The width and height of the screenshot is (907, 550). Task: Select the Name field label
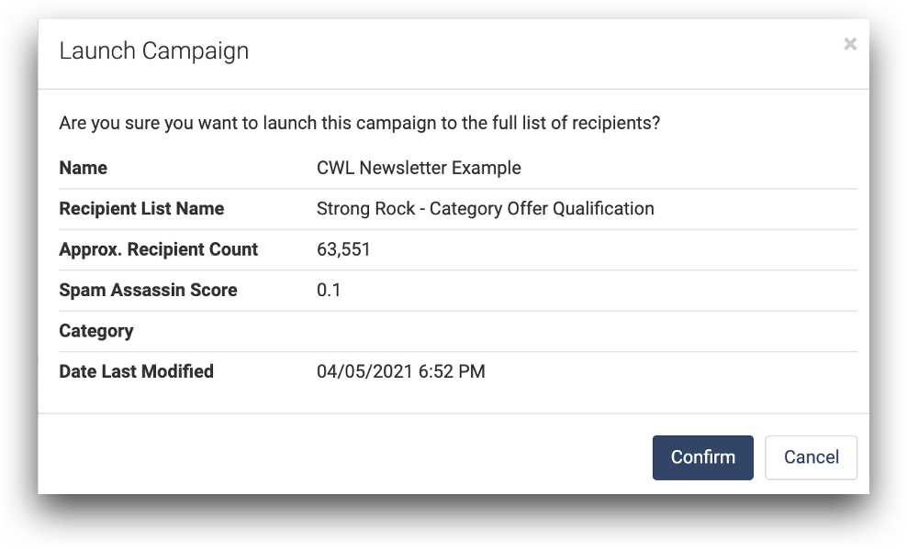tap(84, 168)
